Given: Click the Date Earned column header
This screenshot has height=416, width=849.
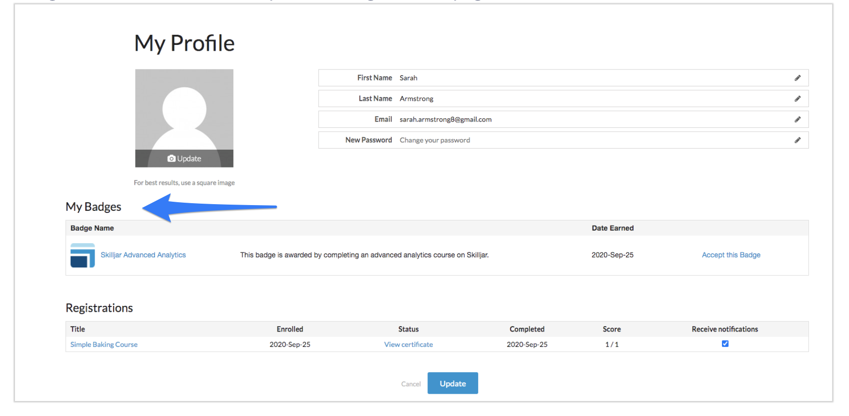Looking at the screenshot, I should (613, 228).
